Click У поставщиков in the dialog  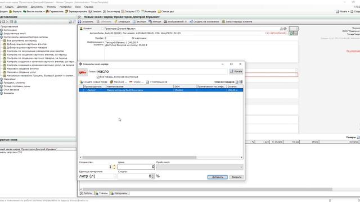157,82
